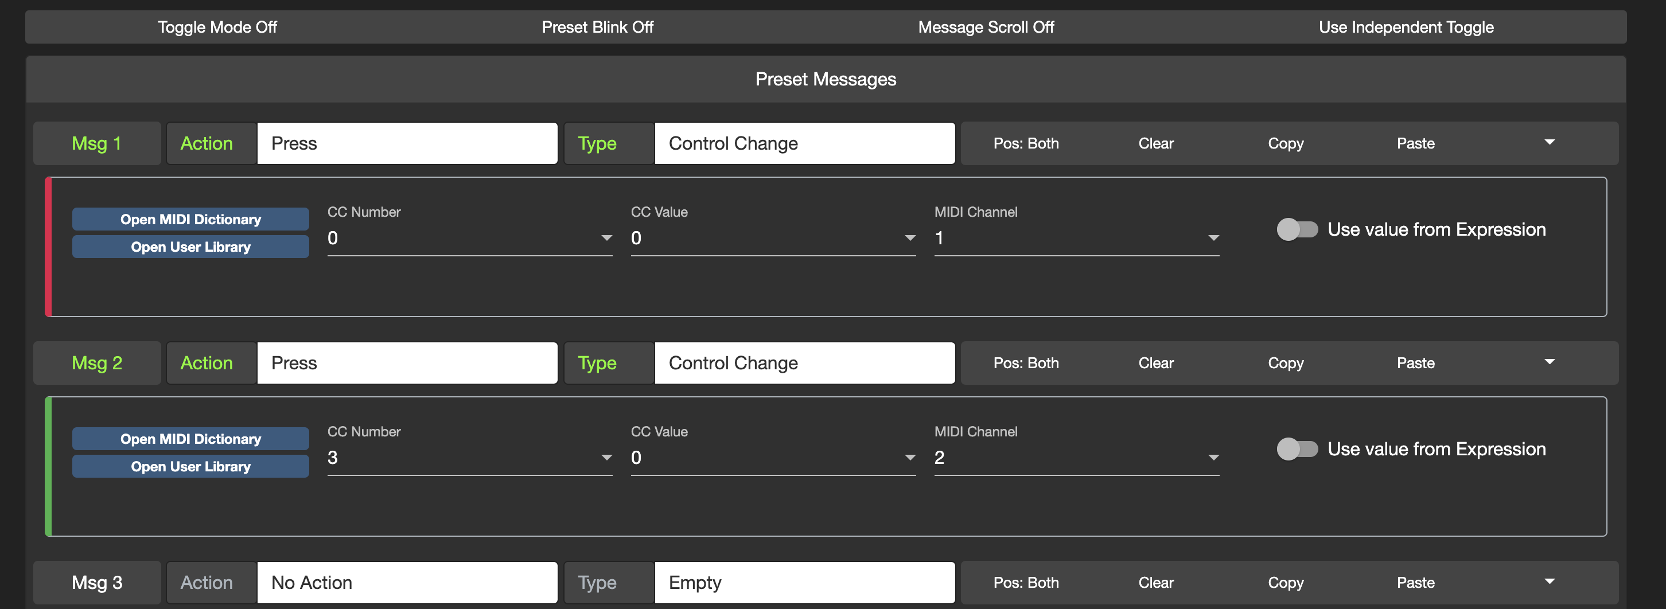Open Msg 2 CC Value dropdown
This screenshot has width=1666, height=609.
[x=773, y=458]
